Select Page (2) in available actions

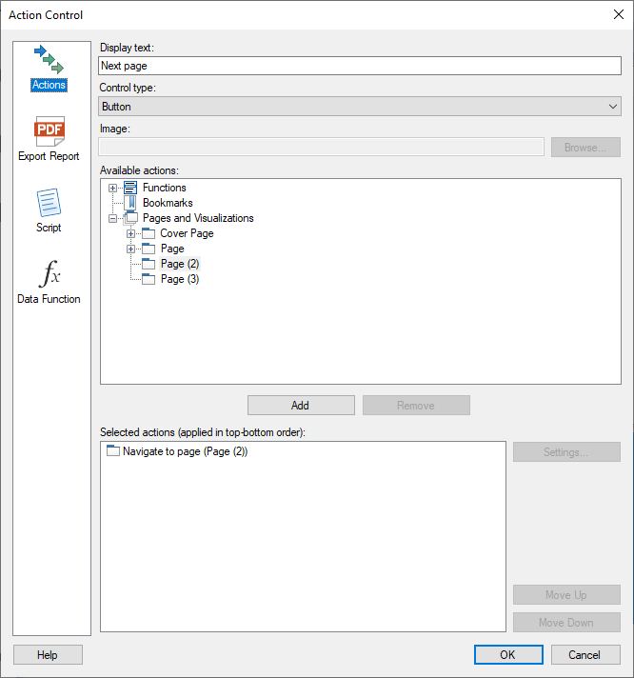tap(180, 264)
